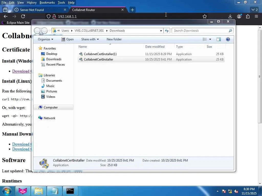Click Windows Download link on Collabnet page
262x196 pixels.
pos(22,71)
